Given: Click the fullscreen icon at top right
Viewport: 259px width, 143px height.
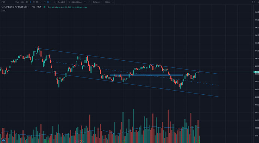Looking at the screenshot, I should click(253, 2).
